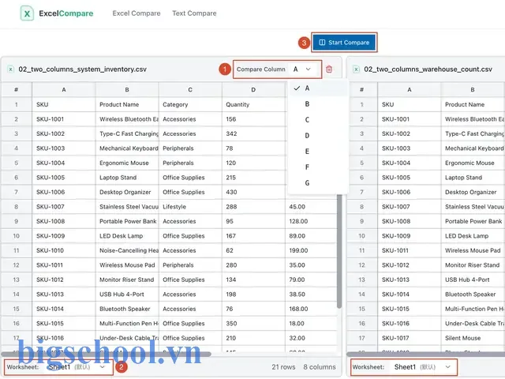The width and height of the screenshot is (505, 379).
Task: Click the 02_two_columns_system_inventory.csv file name
Action: (x=82, y=69)
